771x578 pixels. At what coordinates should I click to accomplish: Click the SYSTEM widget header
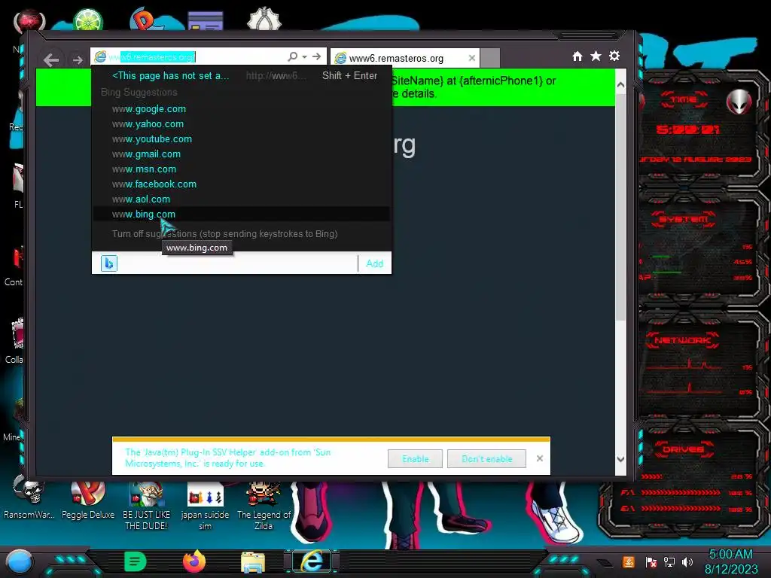pyautogui.click(x=684, y=219)
